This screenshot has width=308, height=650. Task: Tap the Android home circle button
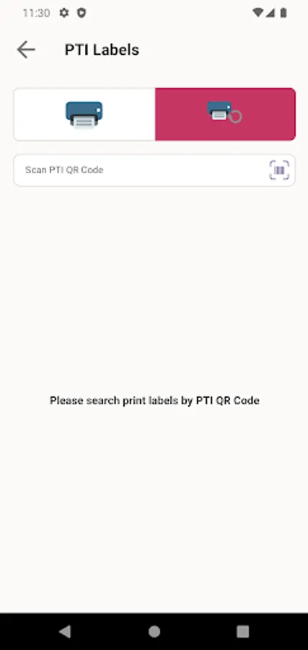coord(154,631)
